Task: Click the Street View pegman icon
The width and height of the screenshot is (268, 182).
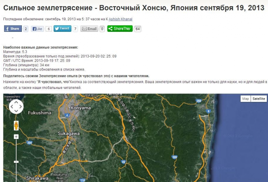Action: tap(16, 125)
